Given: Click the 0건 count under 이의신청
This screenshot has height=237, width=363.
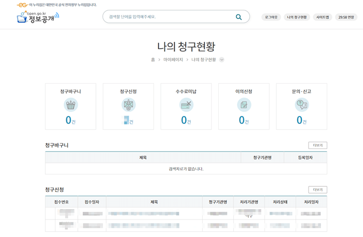Looking at the screenshot, I should click(244, 120).
